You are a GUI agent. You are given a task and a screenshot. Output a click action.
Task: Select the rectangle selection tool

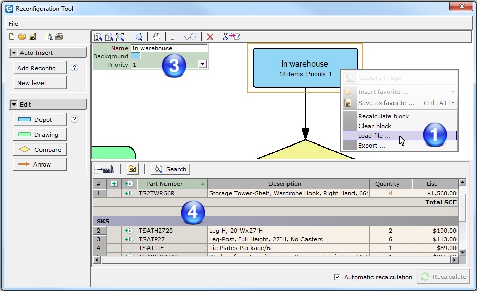pos(176,37)
